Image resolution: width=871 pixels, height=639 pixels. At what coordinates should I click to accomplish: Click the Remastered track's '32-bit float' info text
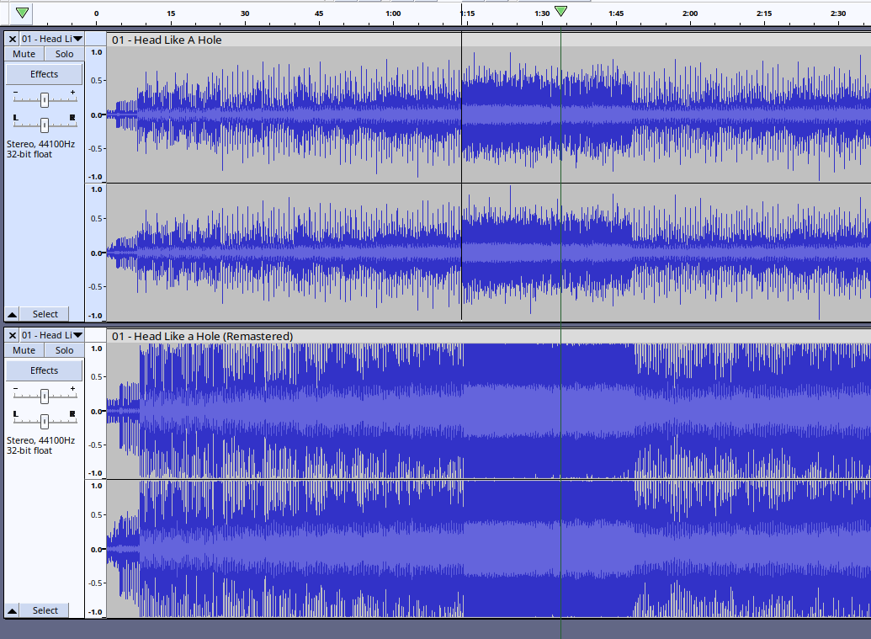[x=29, y=450]
